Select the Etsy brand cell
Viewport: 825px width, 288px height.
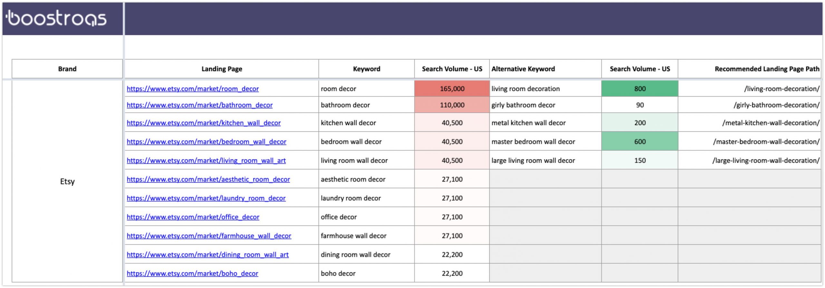point(67,181)
